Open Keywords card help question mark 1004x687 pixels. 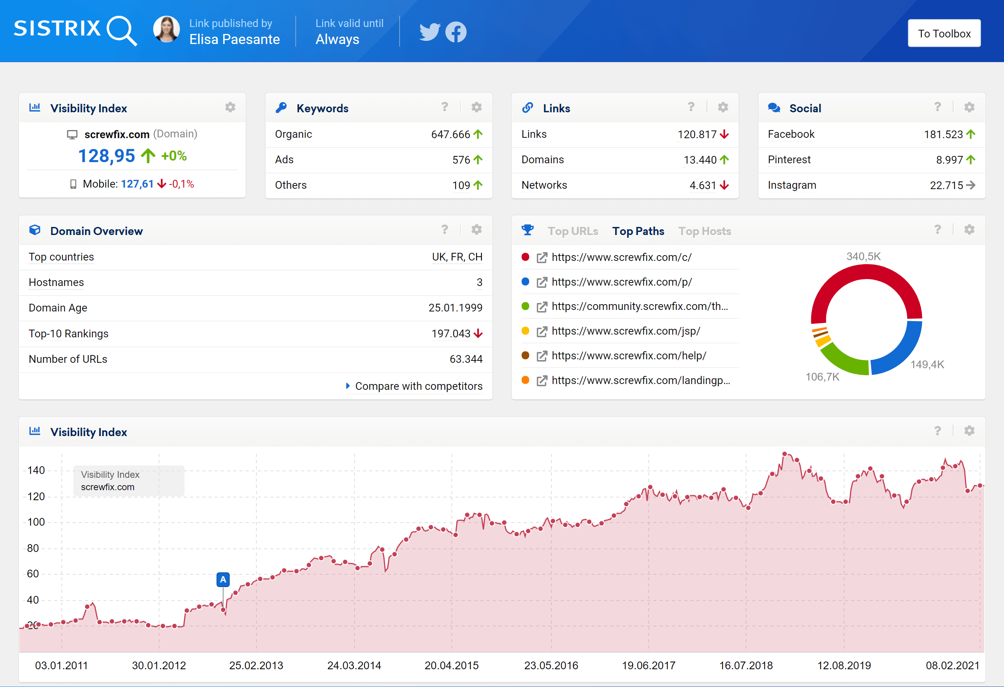coord(444,107)
